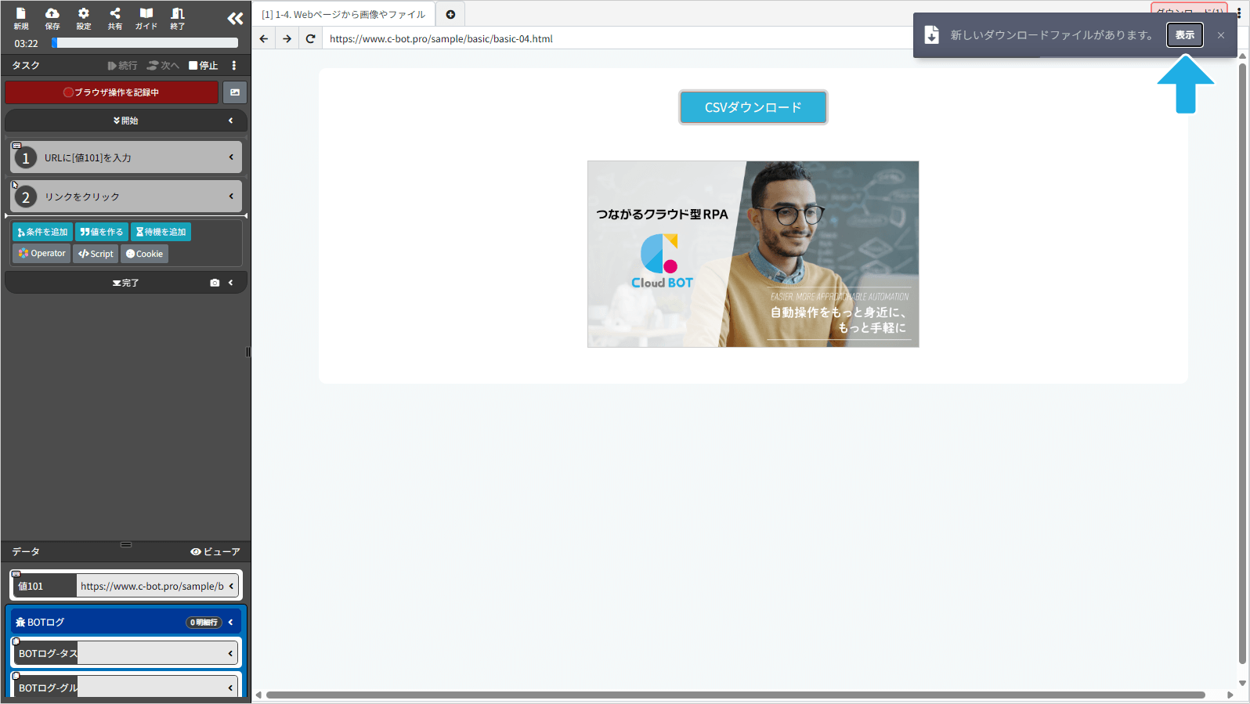Open the Script button

click(96, 254)
